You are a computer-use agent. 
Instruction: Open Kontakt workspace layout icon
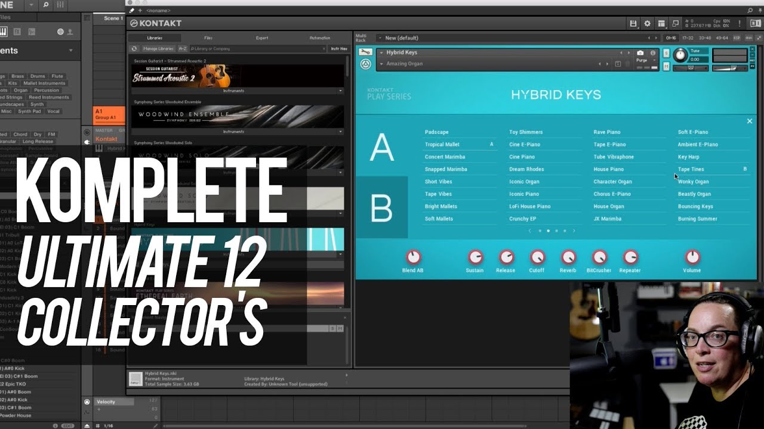pos(661,23)
